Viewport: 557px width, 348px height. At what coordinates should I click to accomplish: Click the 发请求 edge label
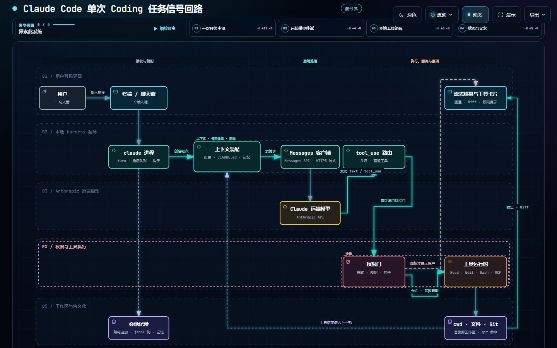pyautogui.click(x=270, y=151)
